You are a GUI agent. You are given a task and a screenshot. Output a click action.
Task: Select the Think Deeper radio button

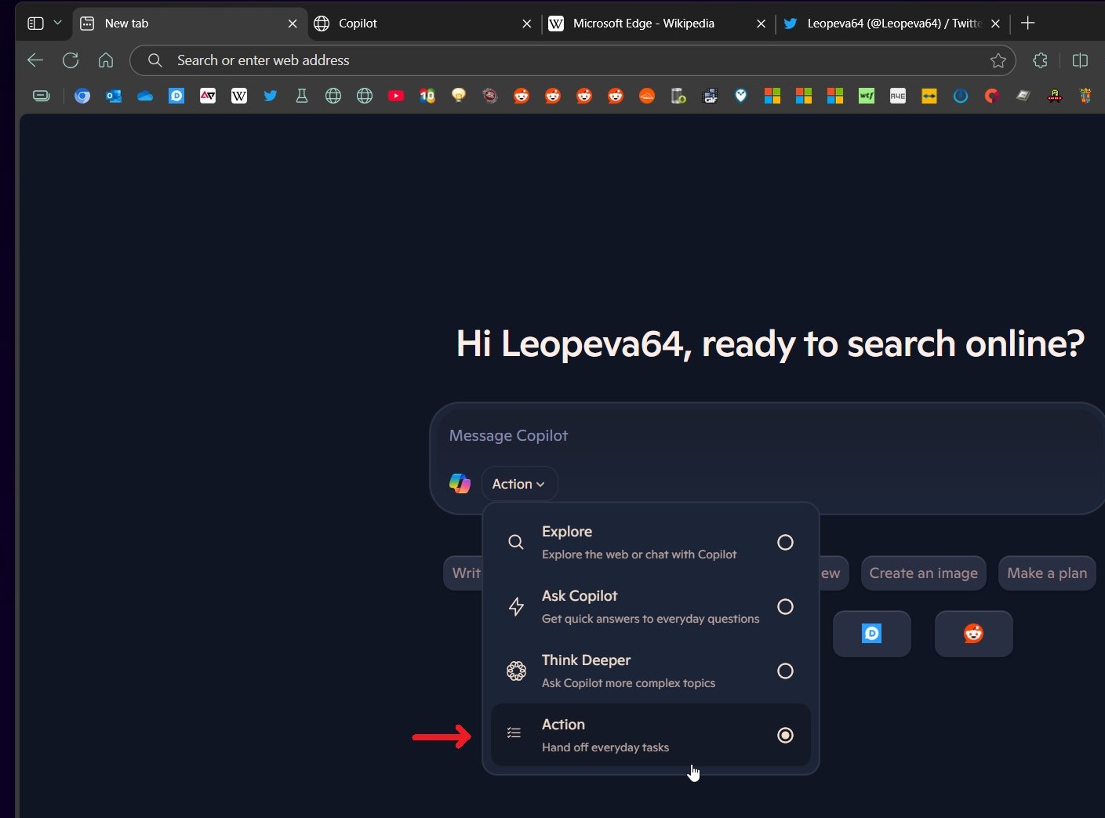coord(785,671)
